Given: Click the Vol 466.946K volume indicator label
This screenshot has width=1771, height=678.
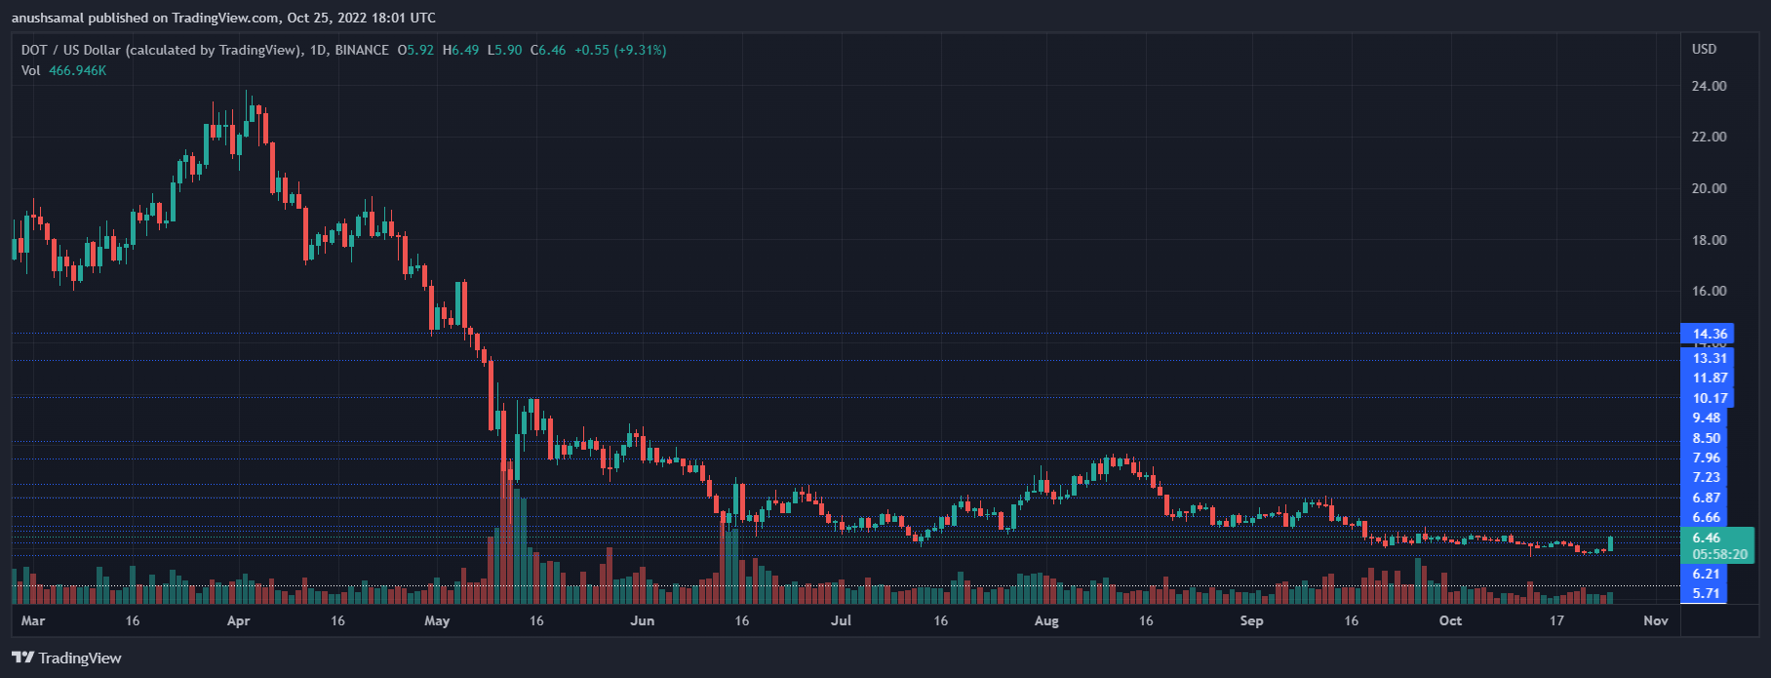Looking at the screenshot, I should [x=63, y=70].
